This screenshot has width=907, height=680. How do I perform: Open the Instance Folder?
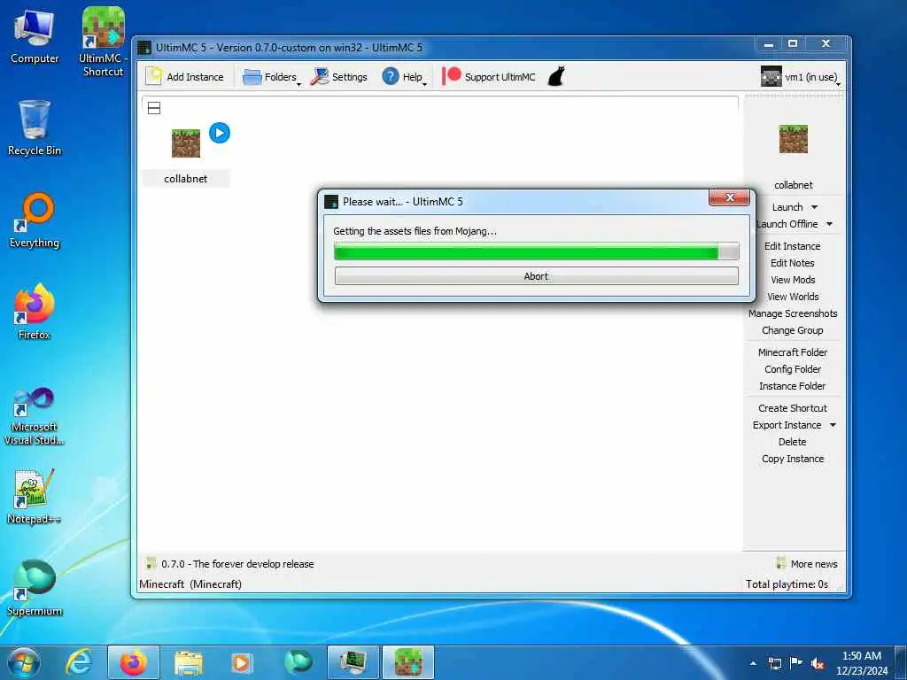793,385
